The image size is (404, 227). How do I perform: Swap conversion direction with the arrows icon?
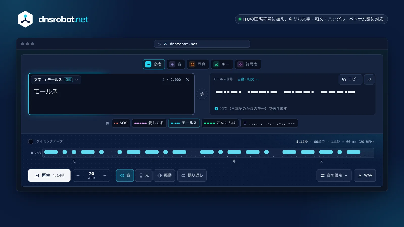202,94
